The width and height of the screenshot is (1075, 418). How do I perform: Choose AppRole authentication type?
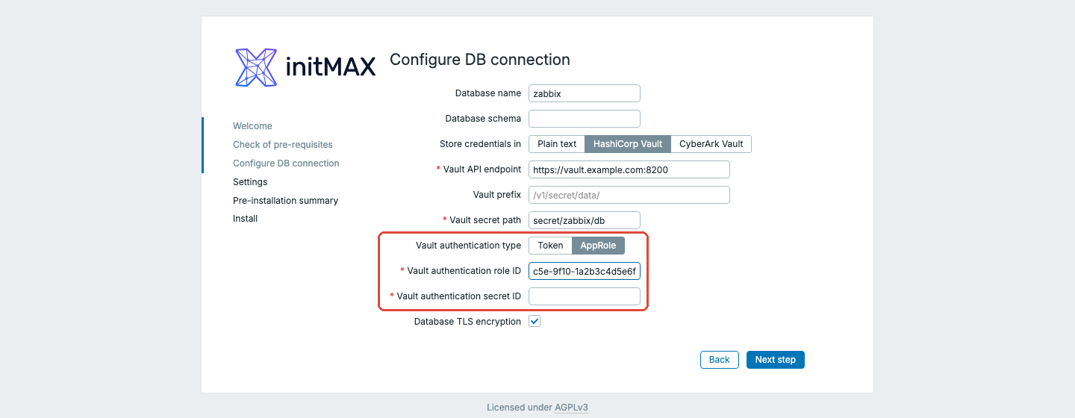click(598, 246)
